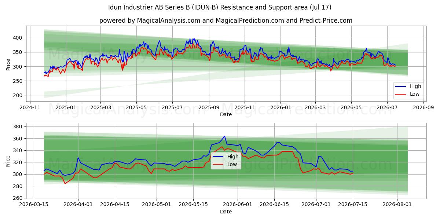Click the 'powered by MagicalAnalysis.com' subtitle

(x=225, y=21)
